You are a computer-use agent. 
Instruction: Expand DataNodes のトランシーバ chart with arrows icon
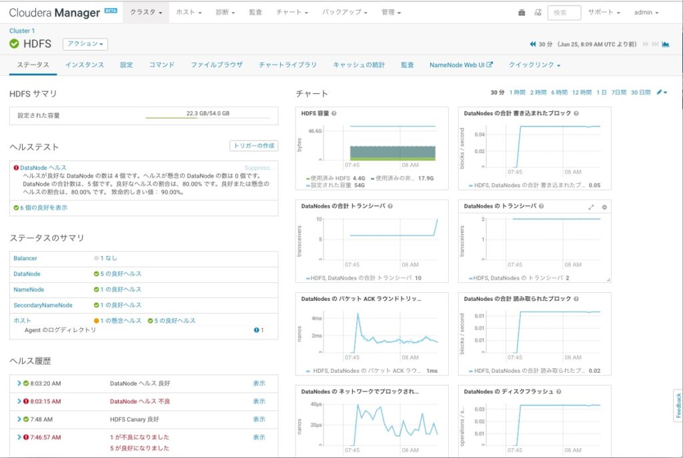(591, 207)
